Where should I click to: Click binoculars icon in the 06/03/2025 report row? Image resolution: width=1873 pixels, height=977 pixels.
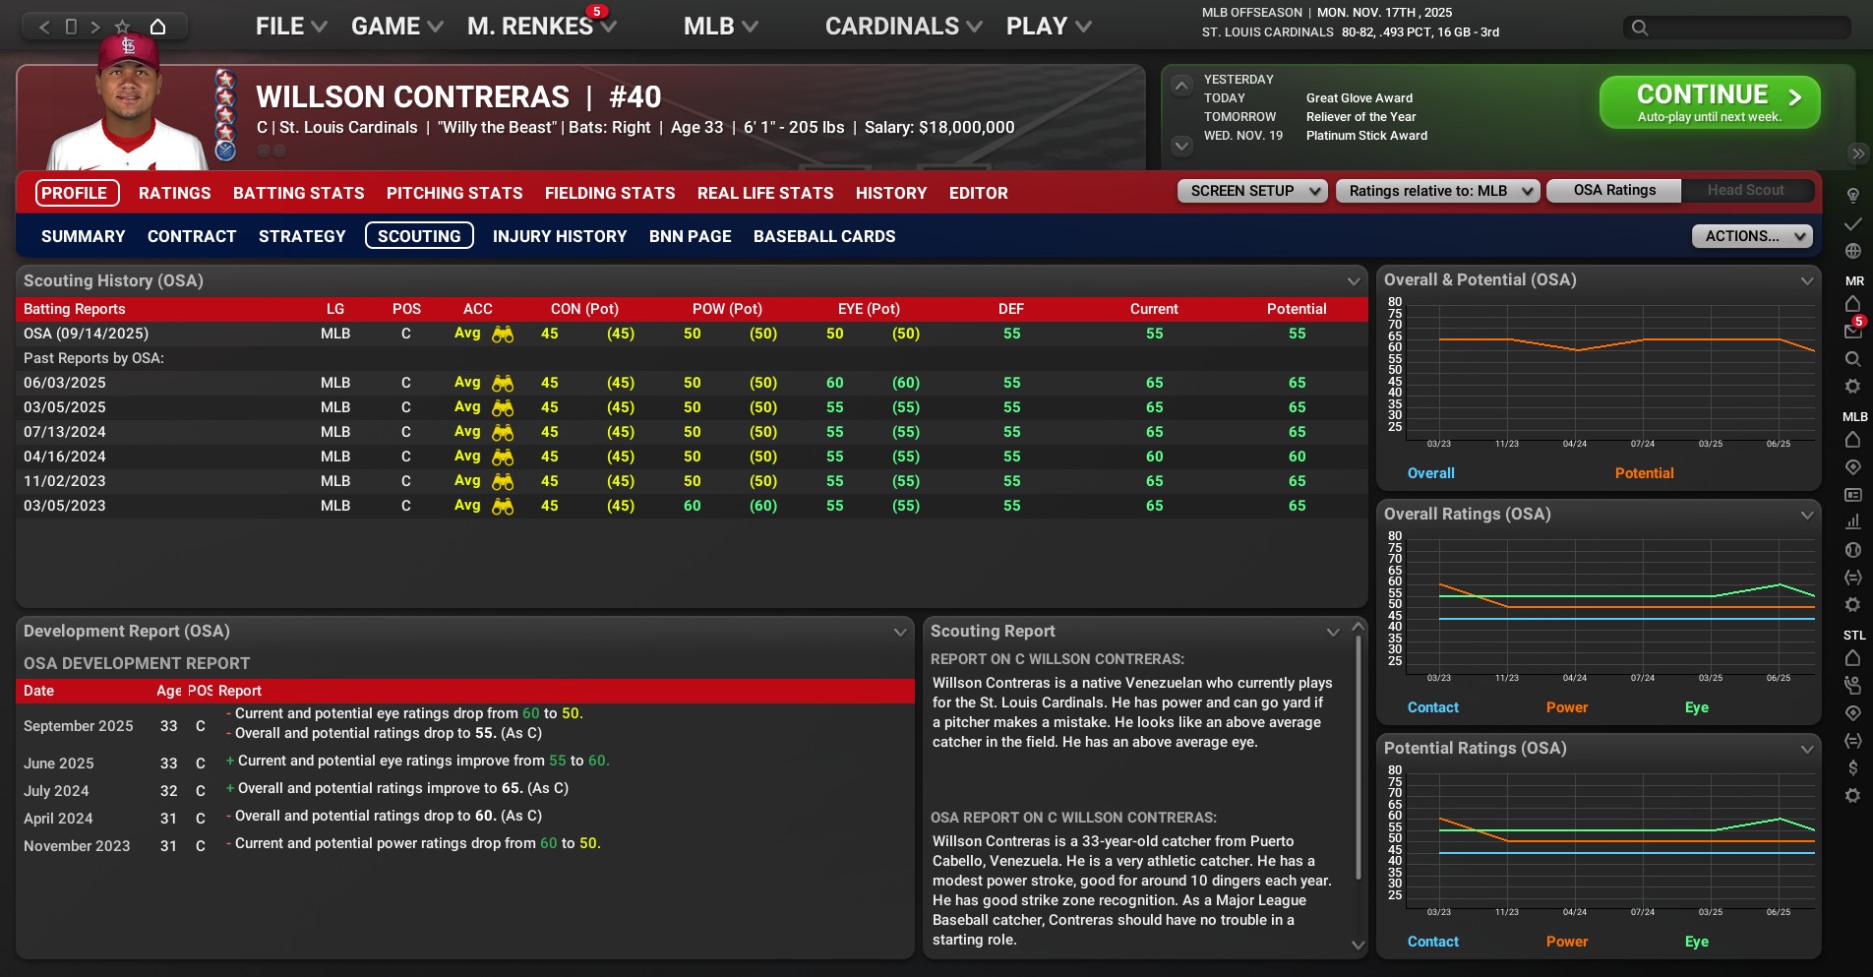(503, 383)
